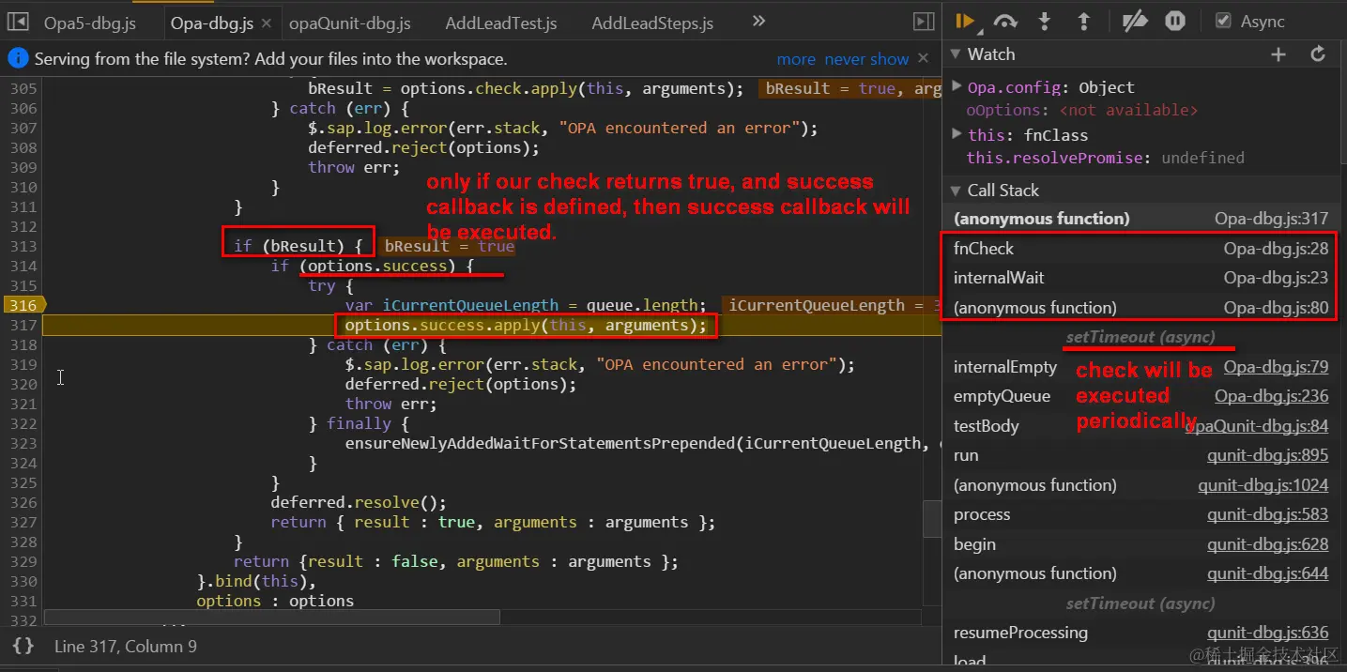Toggle the file navigator sidebar icon
1347x672 pixels.
[x=20, y=22]
